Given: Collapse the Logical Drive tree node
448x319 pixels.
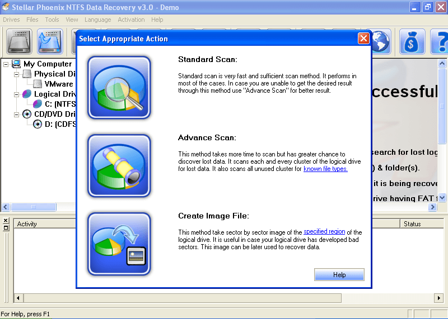Looking at the screenshot, I should [x=17, y=94].
